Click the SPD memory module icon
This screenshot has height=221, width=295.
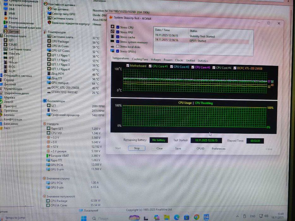coord(6,58)
